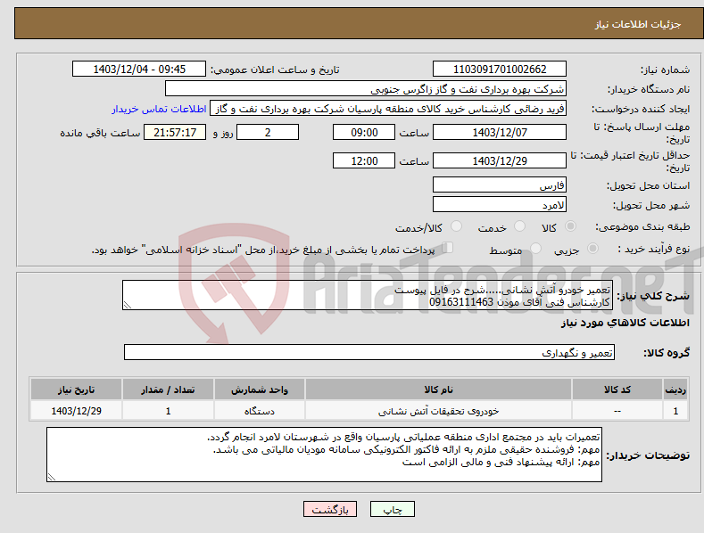The image size is (704, 533).
Task: Select the کالا/خدمت radio button
Action: [456, 226]
